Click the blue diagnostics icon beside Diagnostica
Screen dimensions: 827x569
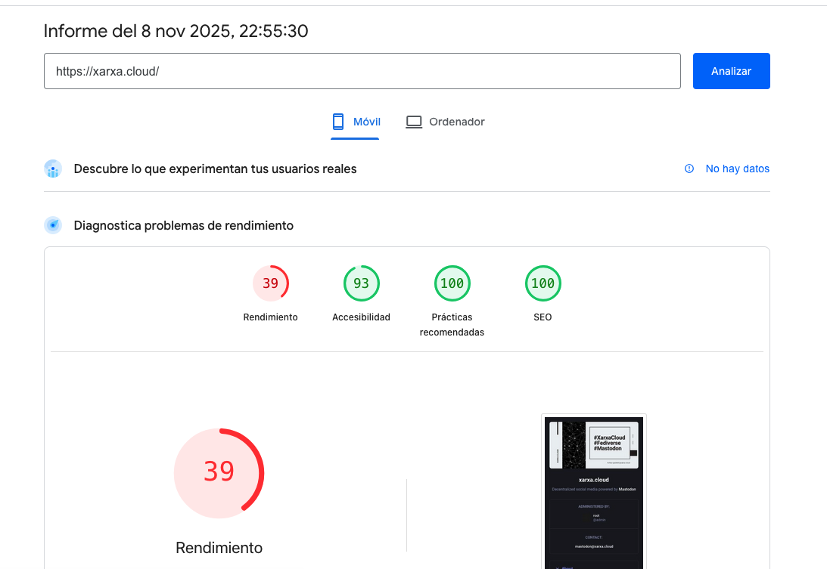(53, 225)
